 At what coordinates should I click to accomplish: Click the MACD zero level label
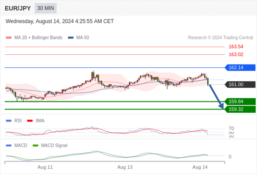[230, 157]
